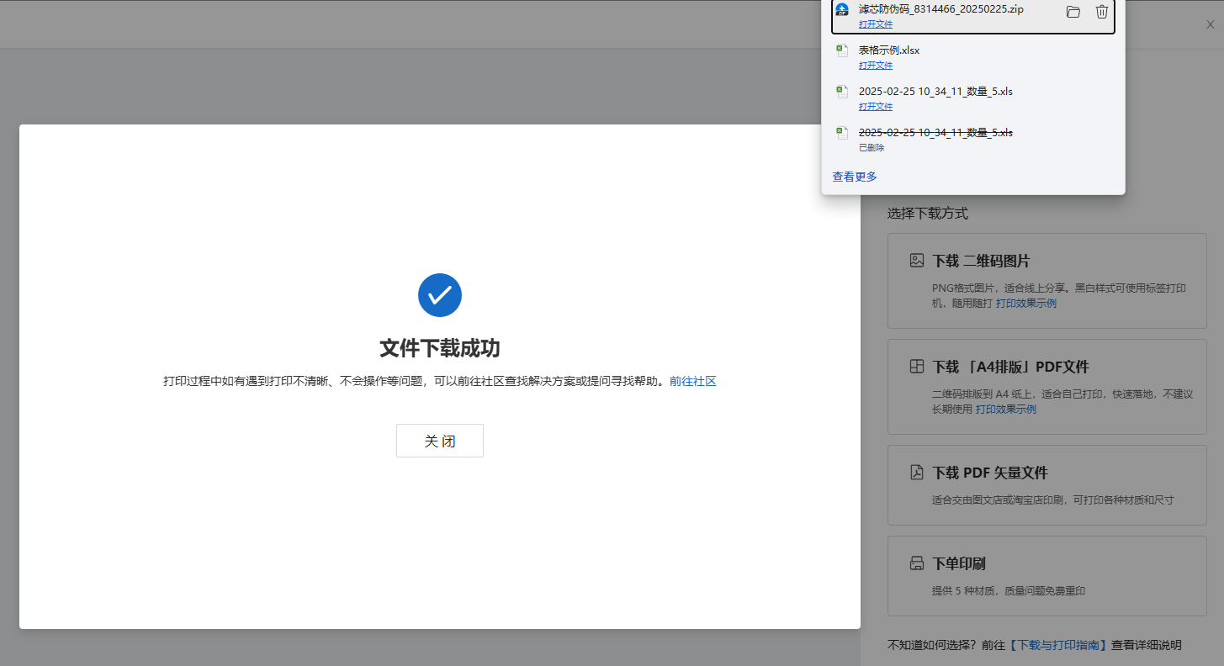Click the non-deleted 2025-02-25 10_34_11_数量_5.xls name
Viewport: 1224px width, 666px height.
click(x=935, y=92)
